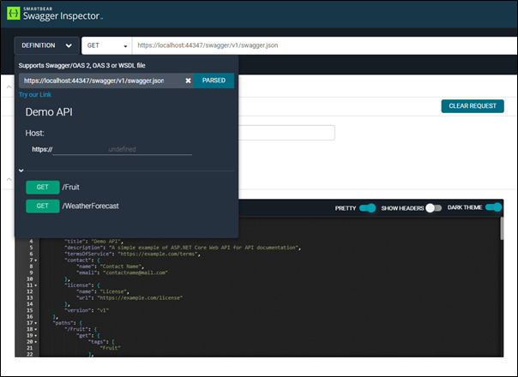Click the /Fruit endpoint path
Viewport: 518px width, 377px height.
pos(70,187)
